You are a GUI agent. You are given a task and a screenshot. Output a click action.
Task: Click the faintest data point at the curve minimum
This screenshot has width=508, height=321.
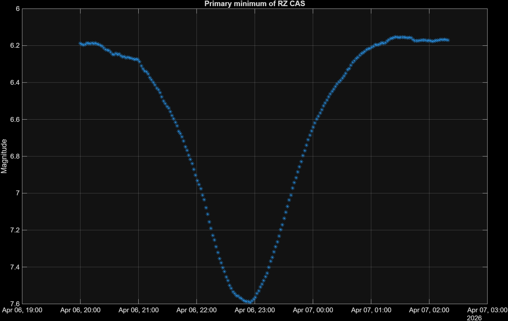(250, 302)
